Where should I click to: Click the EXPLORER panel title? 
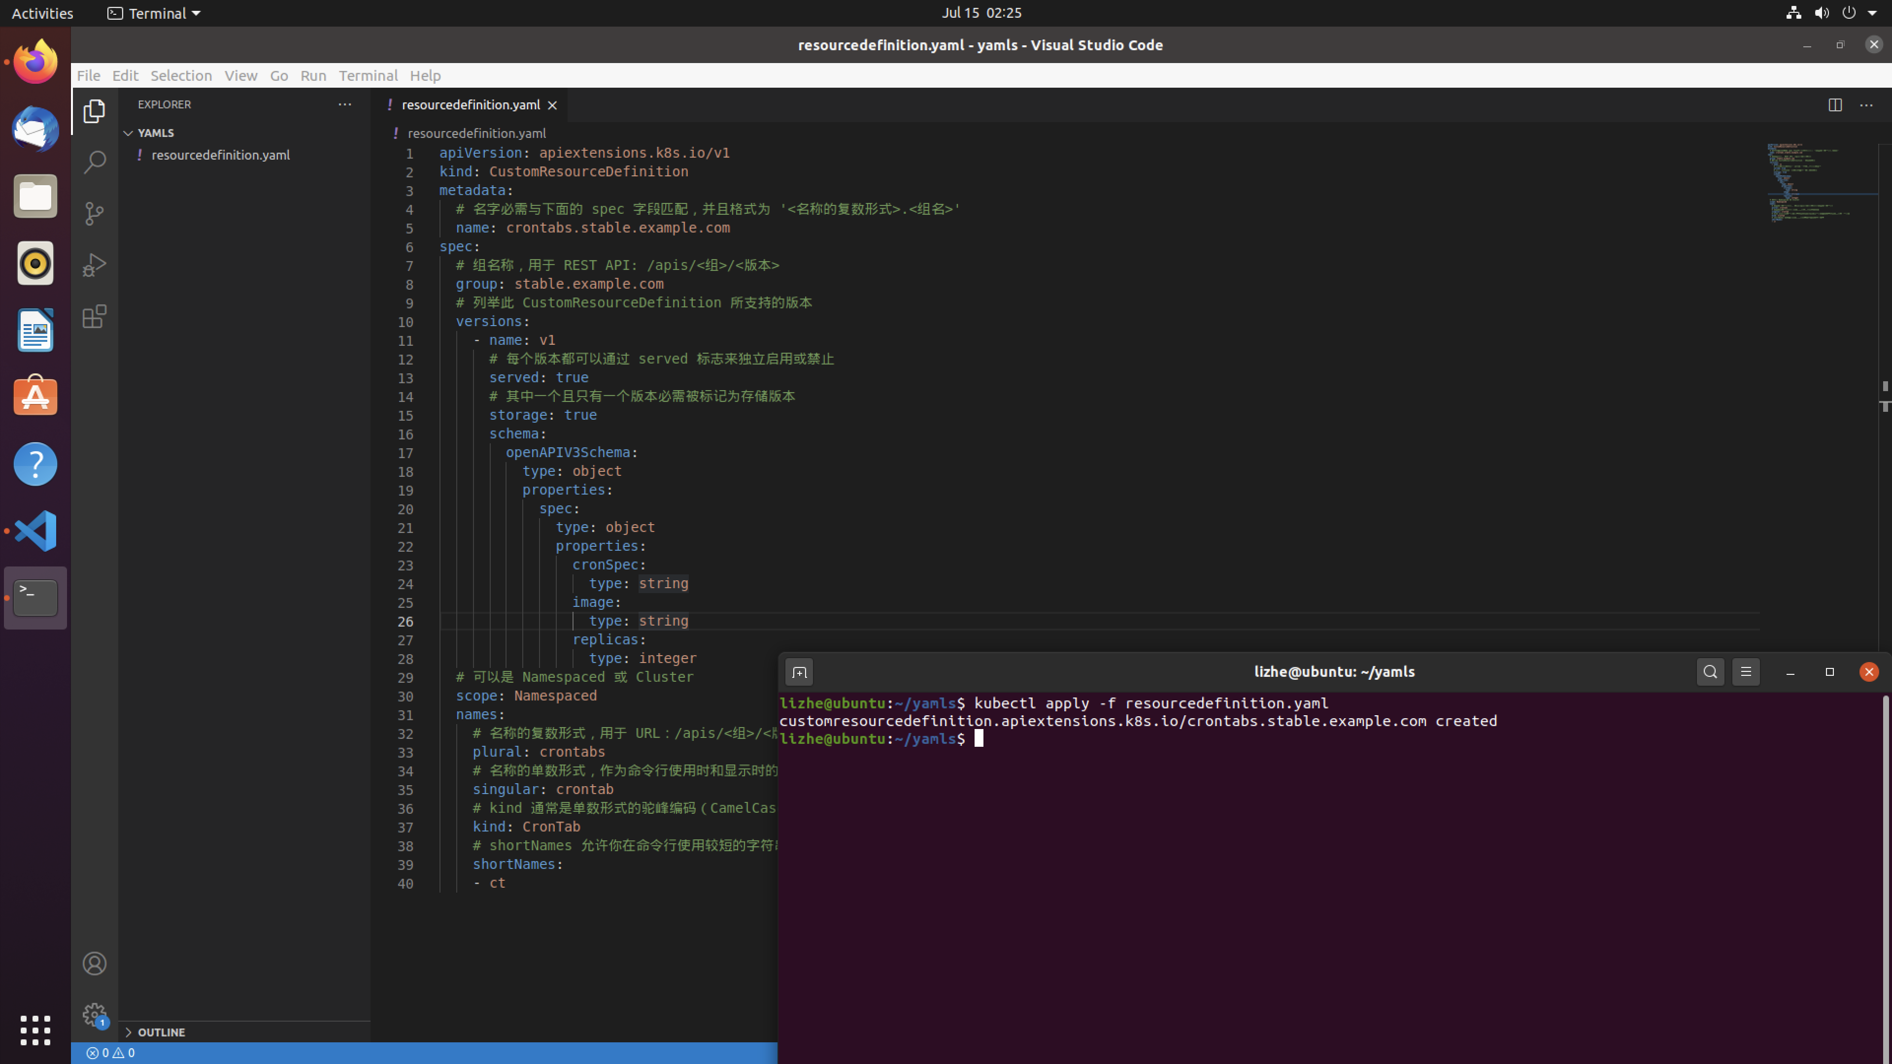[x=164, y=104]
